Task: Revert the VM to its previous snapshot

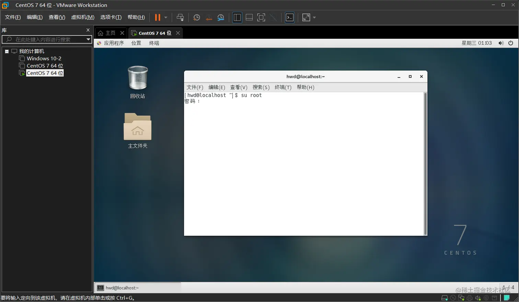Action: click(x=209, y=17)
